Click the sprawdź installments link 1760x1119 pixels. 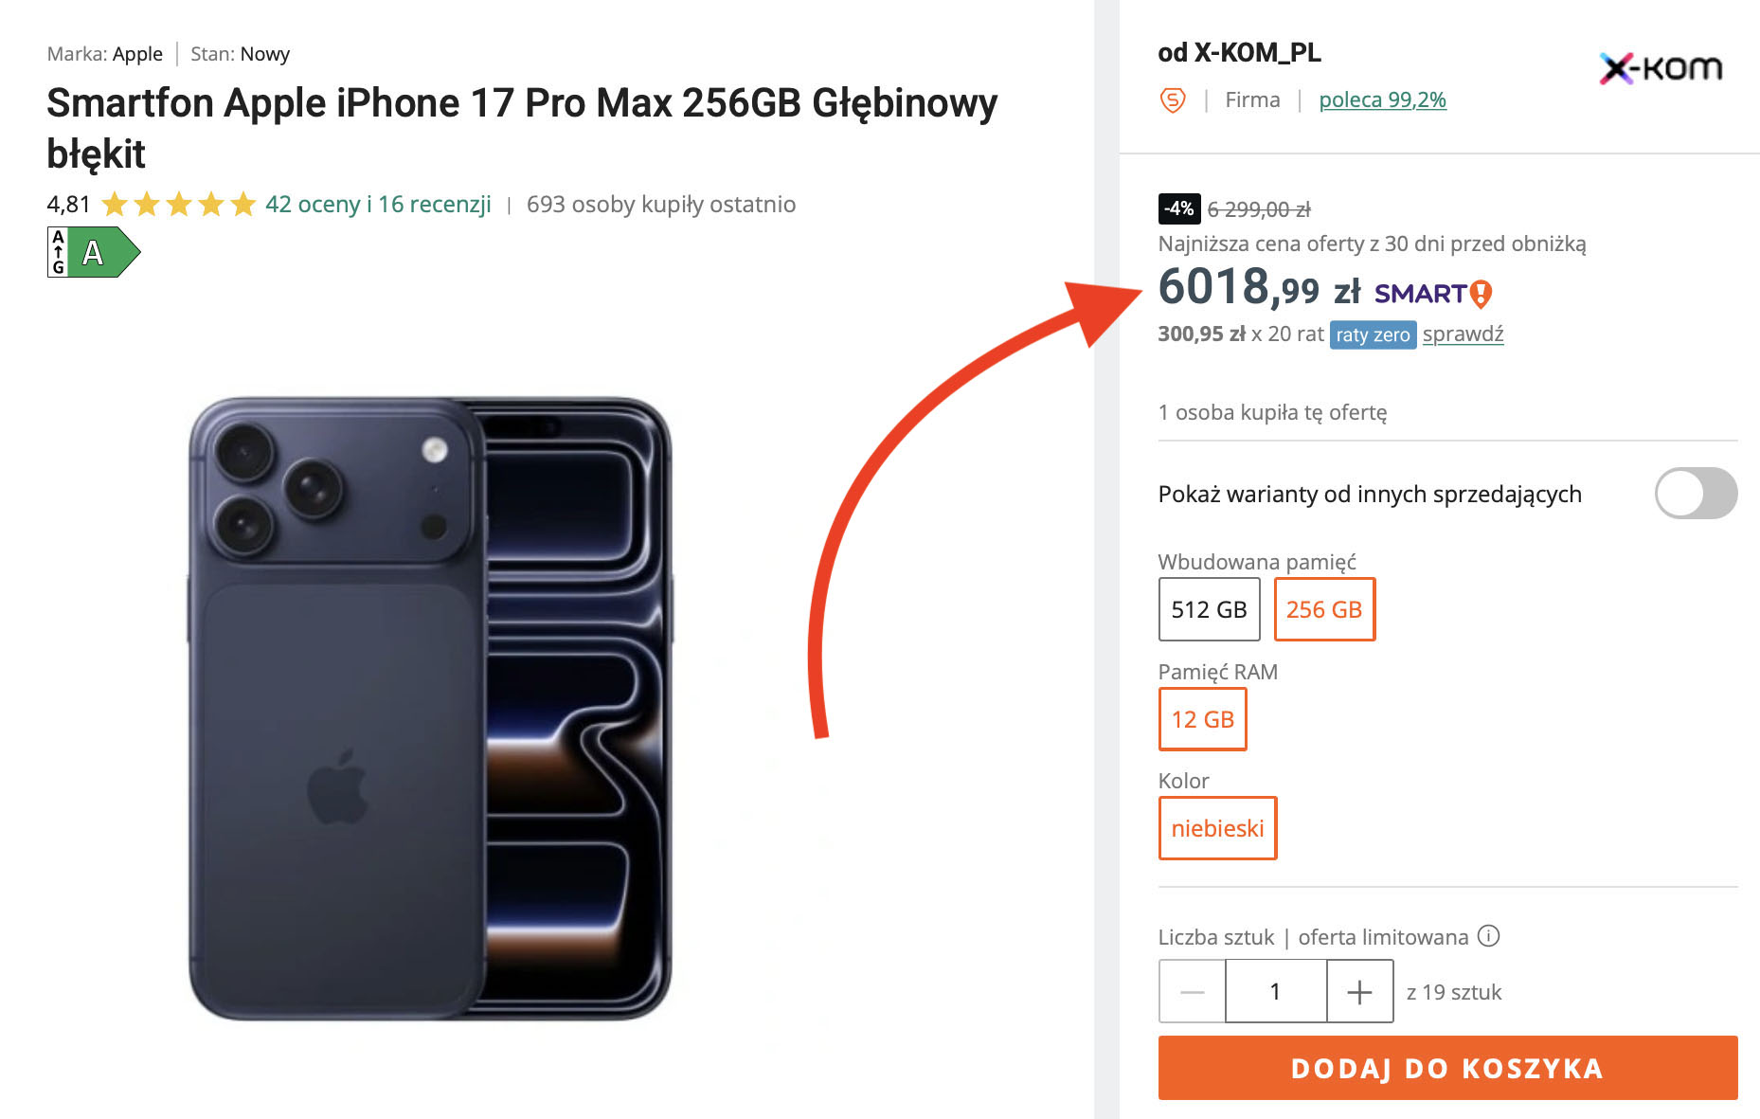coord(1463,334)
